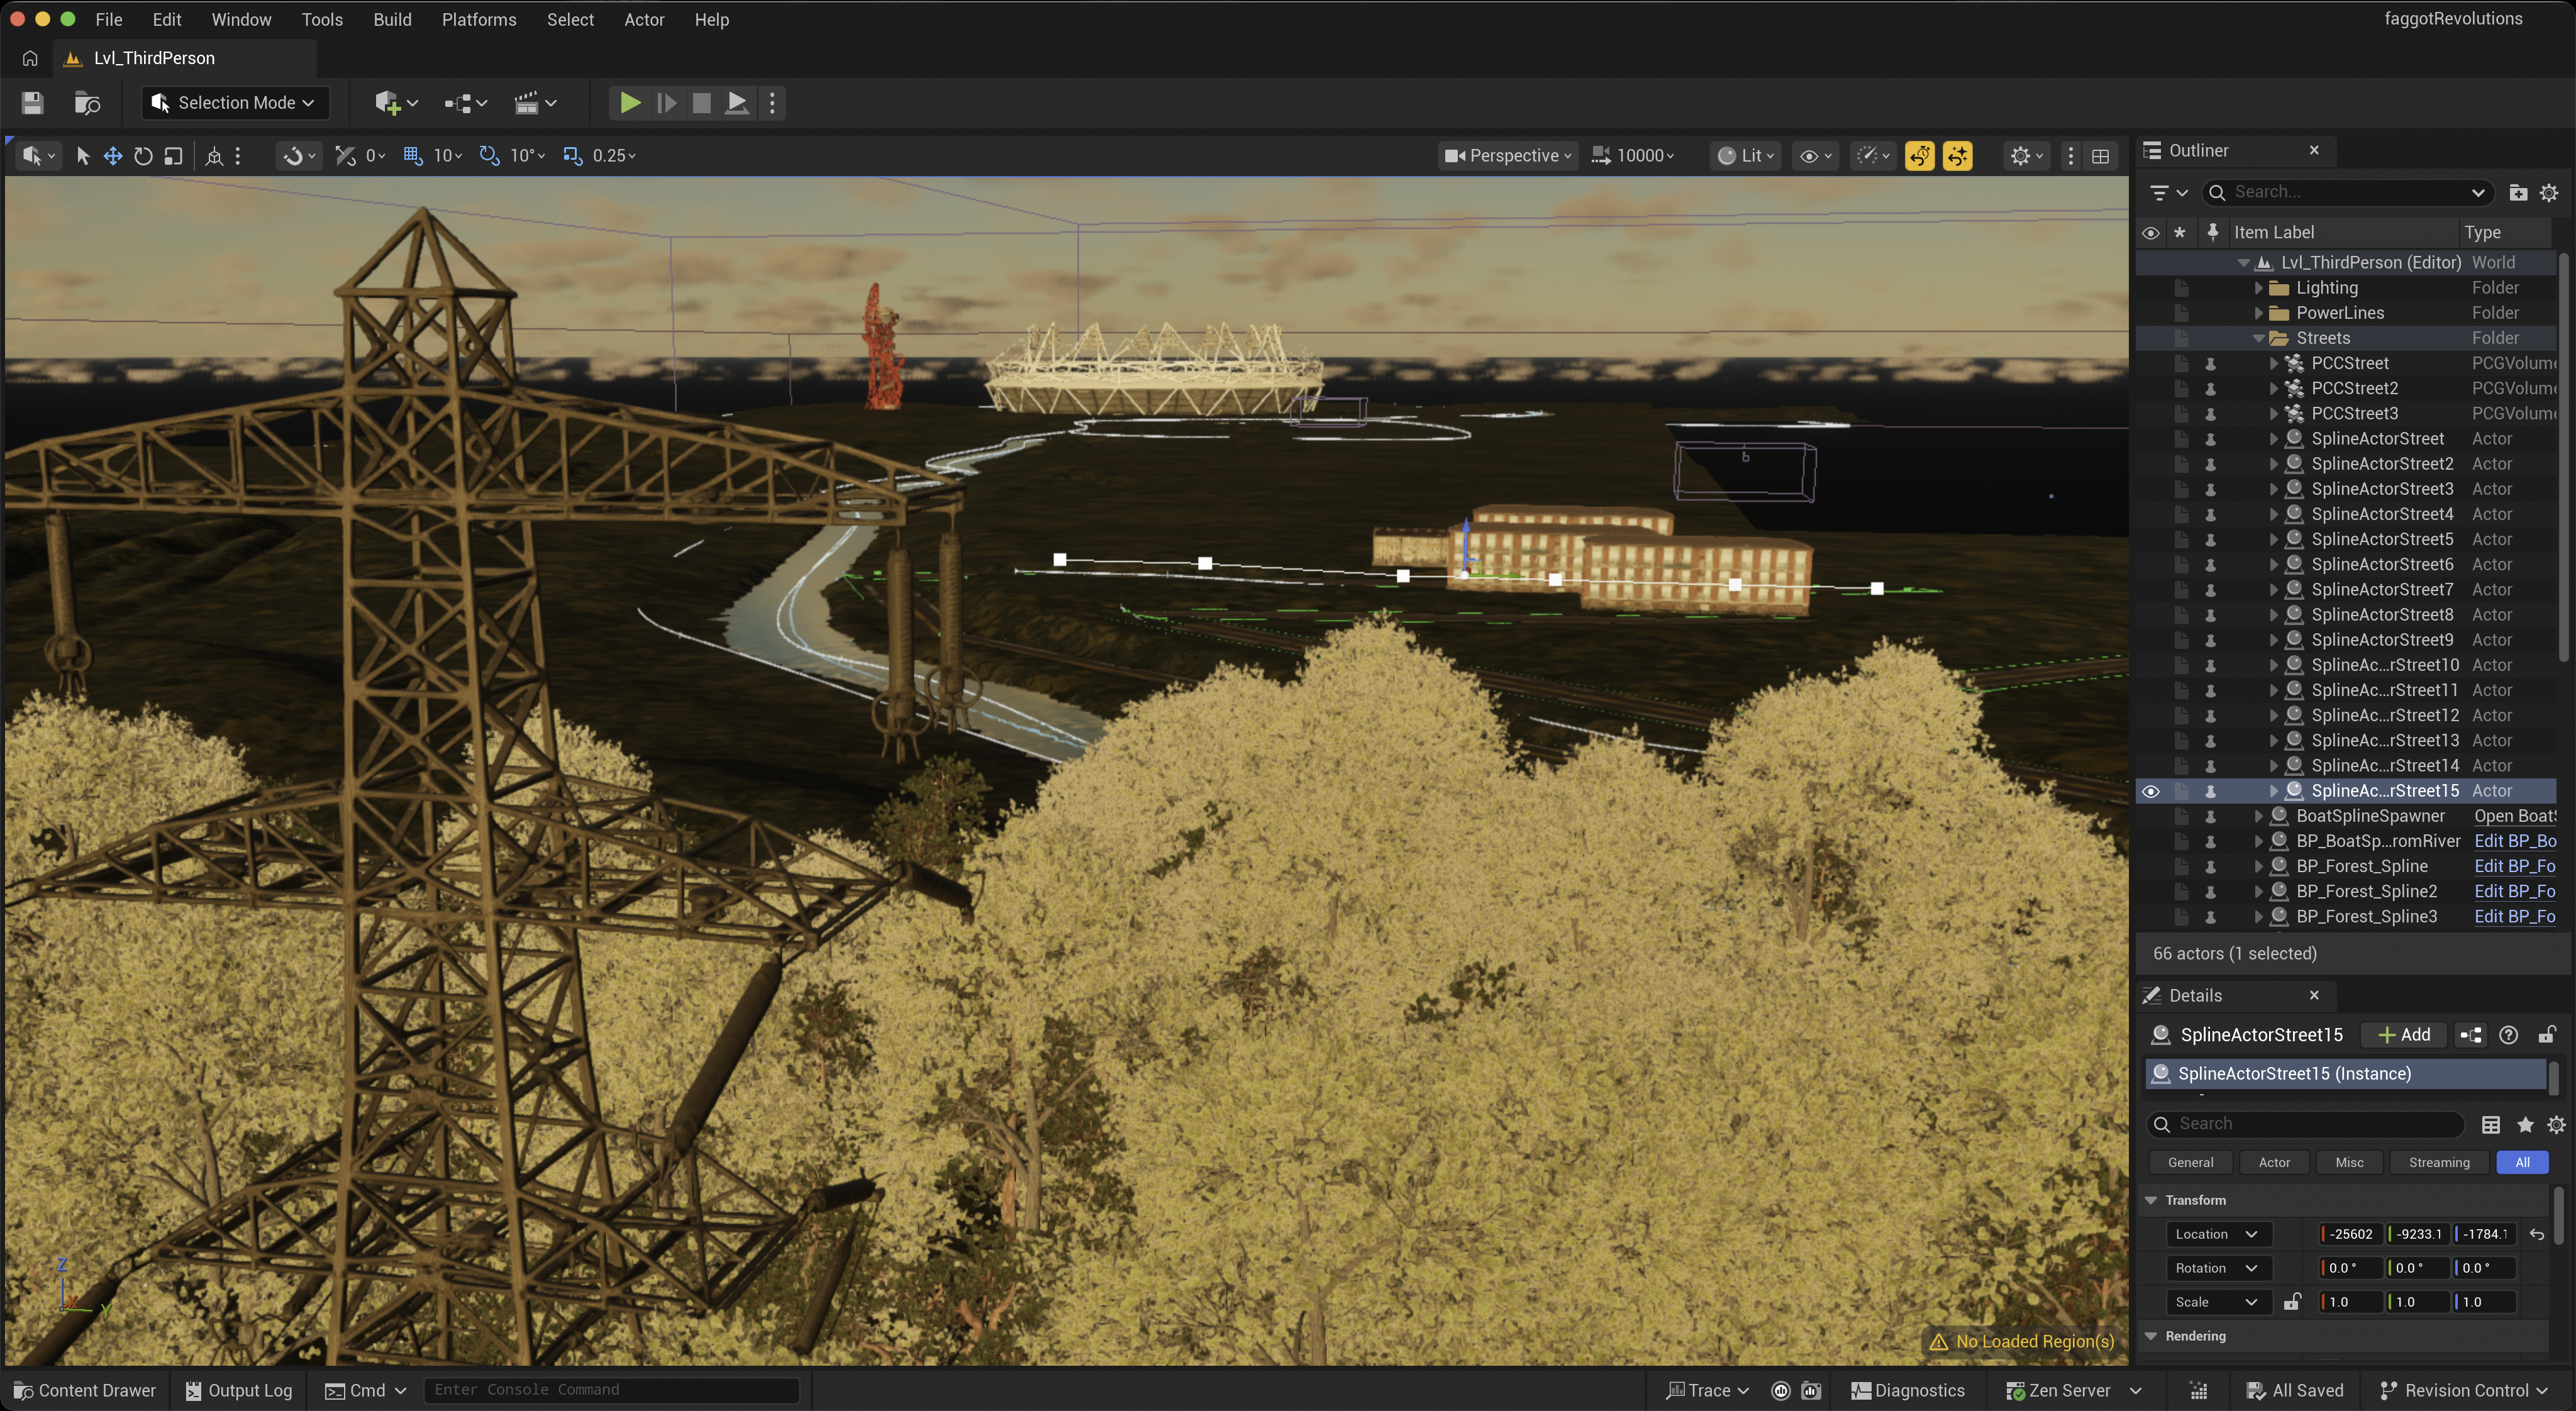Click the Add content plus-cube icon

pyautogui.click(x=388, y=102)
